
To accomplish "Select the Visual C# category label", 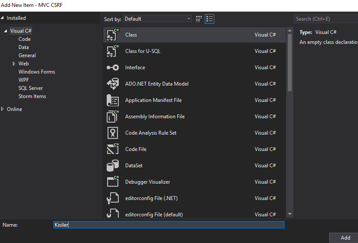I will 21,31.
